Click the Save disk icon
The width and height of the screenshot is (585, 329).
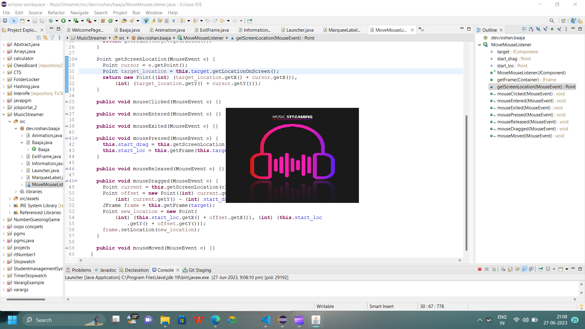[35, 21]
